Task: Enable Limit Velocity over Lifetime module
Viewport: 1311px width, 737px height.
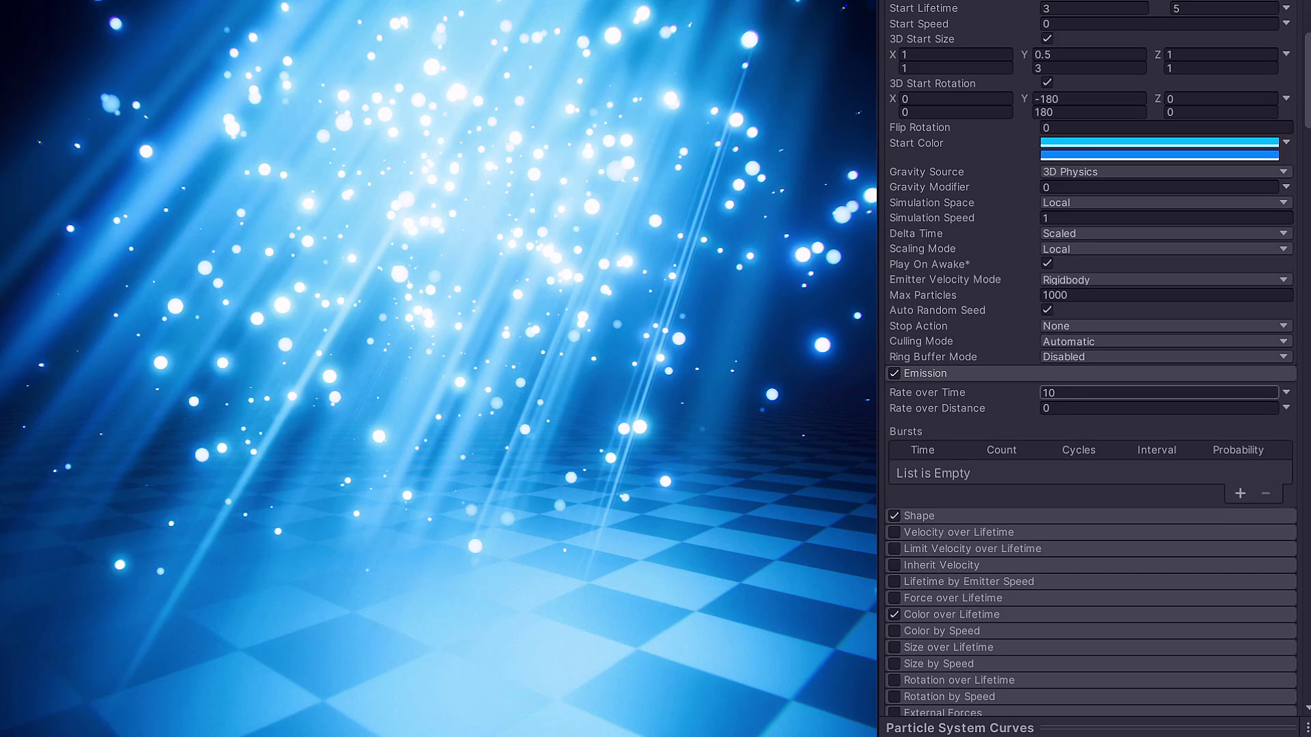Action: point(894,549)
